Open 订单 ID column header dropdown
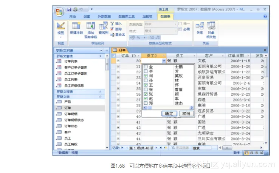The image size is (279, 173). (139, 56)
